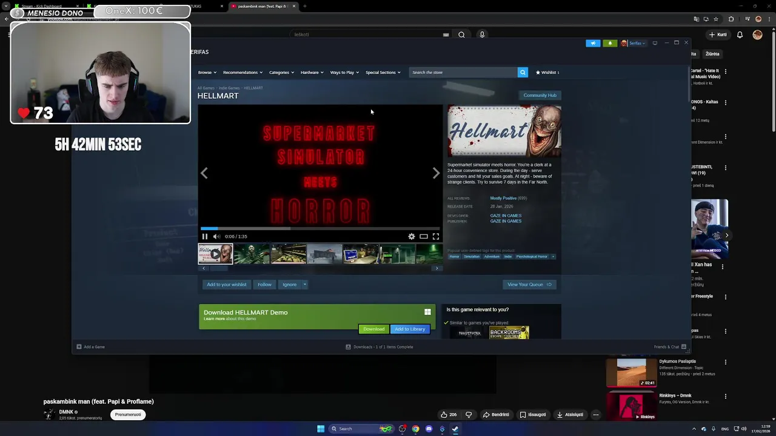This screenshot has width=776, height=436.
Task: Open the Categories dropdown menu
Action: coord(281,72)
